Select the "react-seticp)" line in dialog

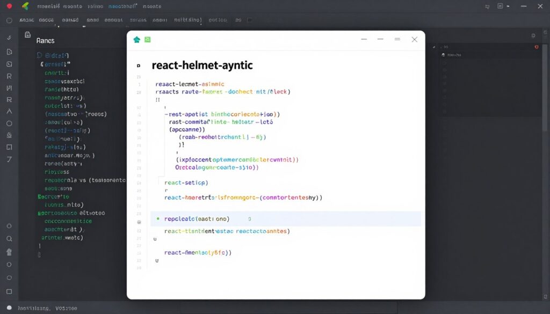(x=186, y=182)
